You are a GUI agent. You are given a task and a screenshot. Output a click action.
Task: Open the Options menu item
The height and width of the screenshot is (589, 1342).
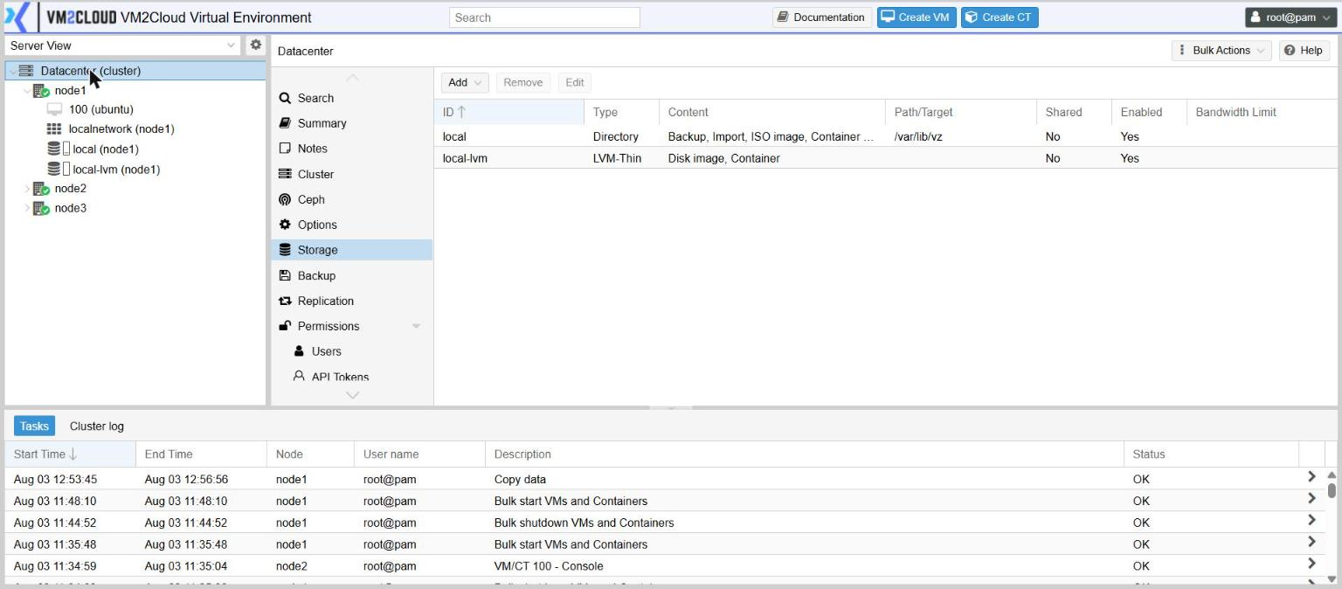351,225
